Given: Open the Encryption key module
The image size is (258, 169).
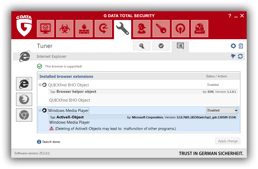Looking at the screenshot, I should pyautogui.click(x=161, y=29).
